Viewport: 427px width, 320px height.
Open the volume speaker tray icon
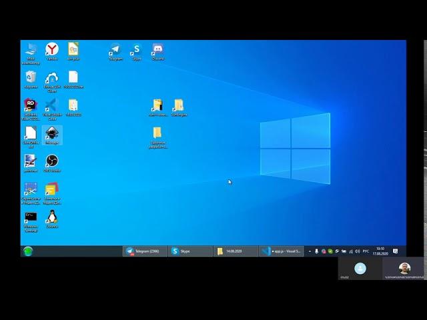tap(358, 251)
